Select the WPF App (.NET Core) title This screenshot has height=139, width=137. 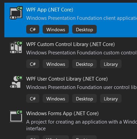[50, 10]
